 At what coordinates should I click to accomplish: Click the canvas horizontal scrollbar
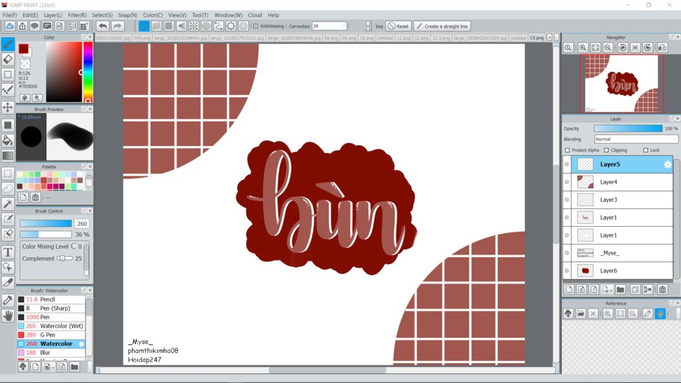pyautogui.click(x=327, y=370)
